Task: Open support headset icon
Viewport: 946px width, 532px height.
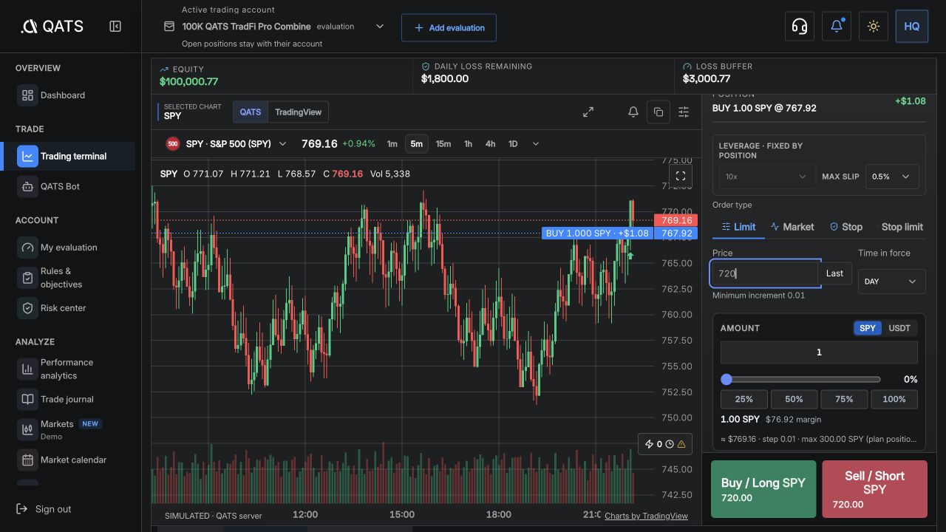Action: pos(800,27)
